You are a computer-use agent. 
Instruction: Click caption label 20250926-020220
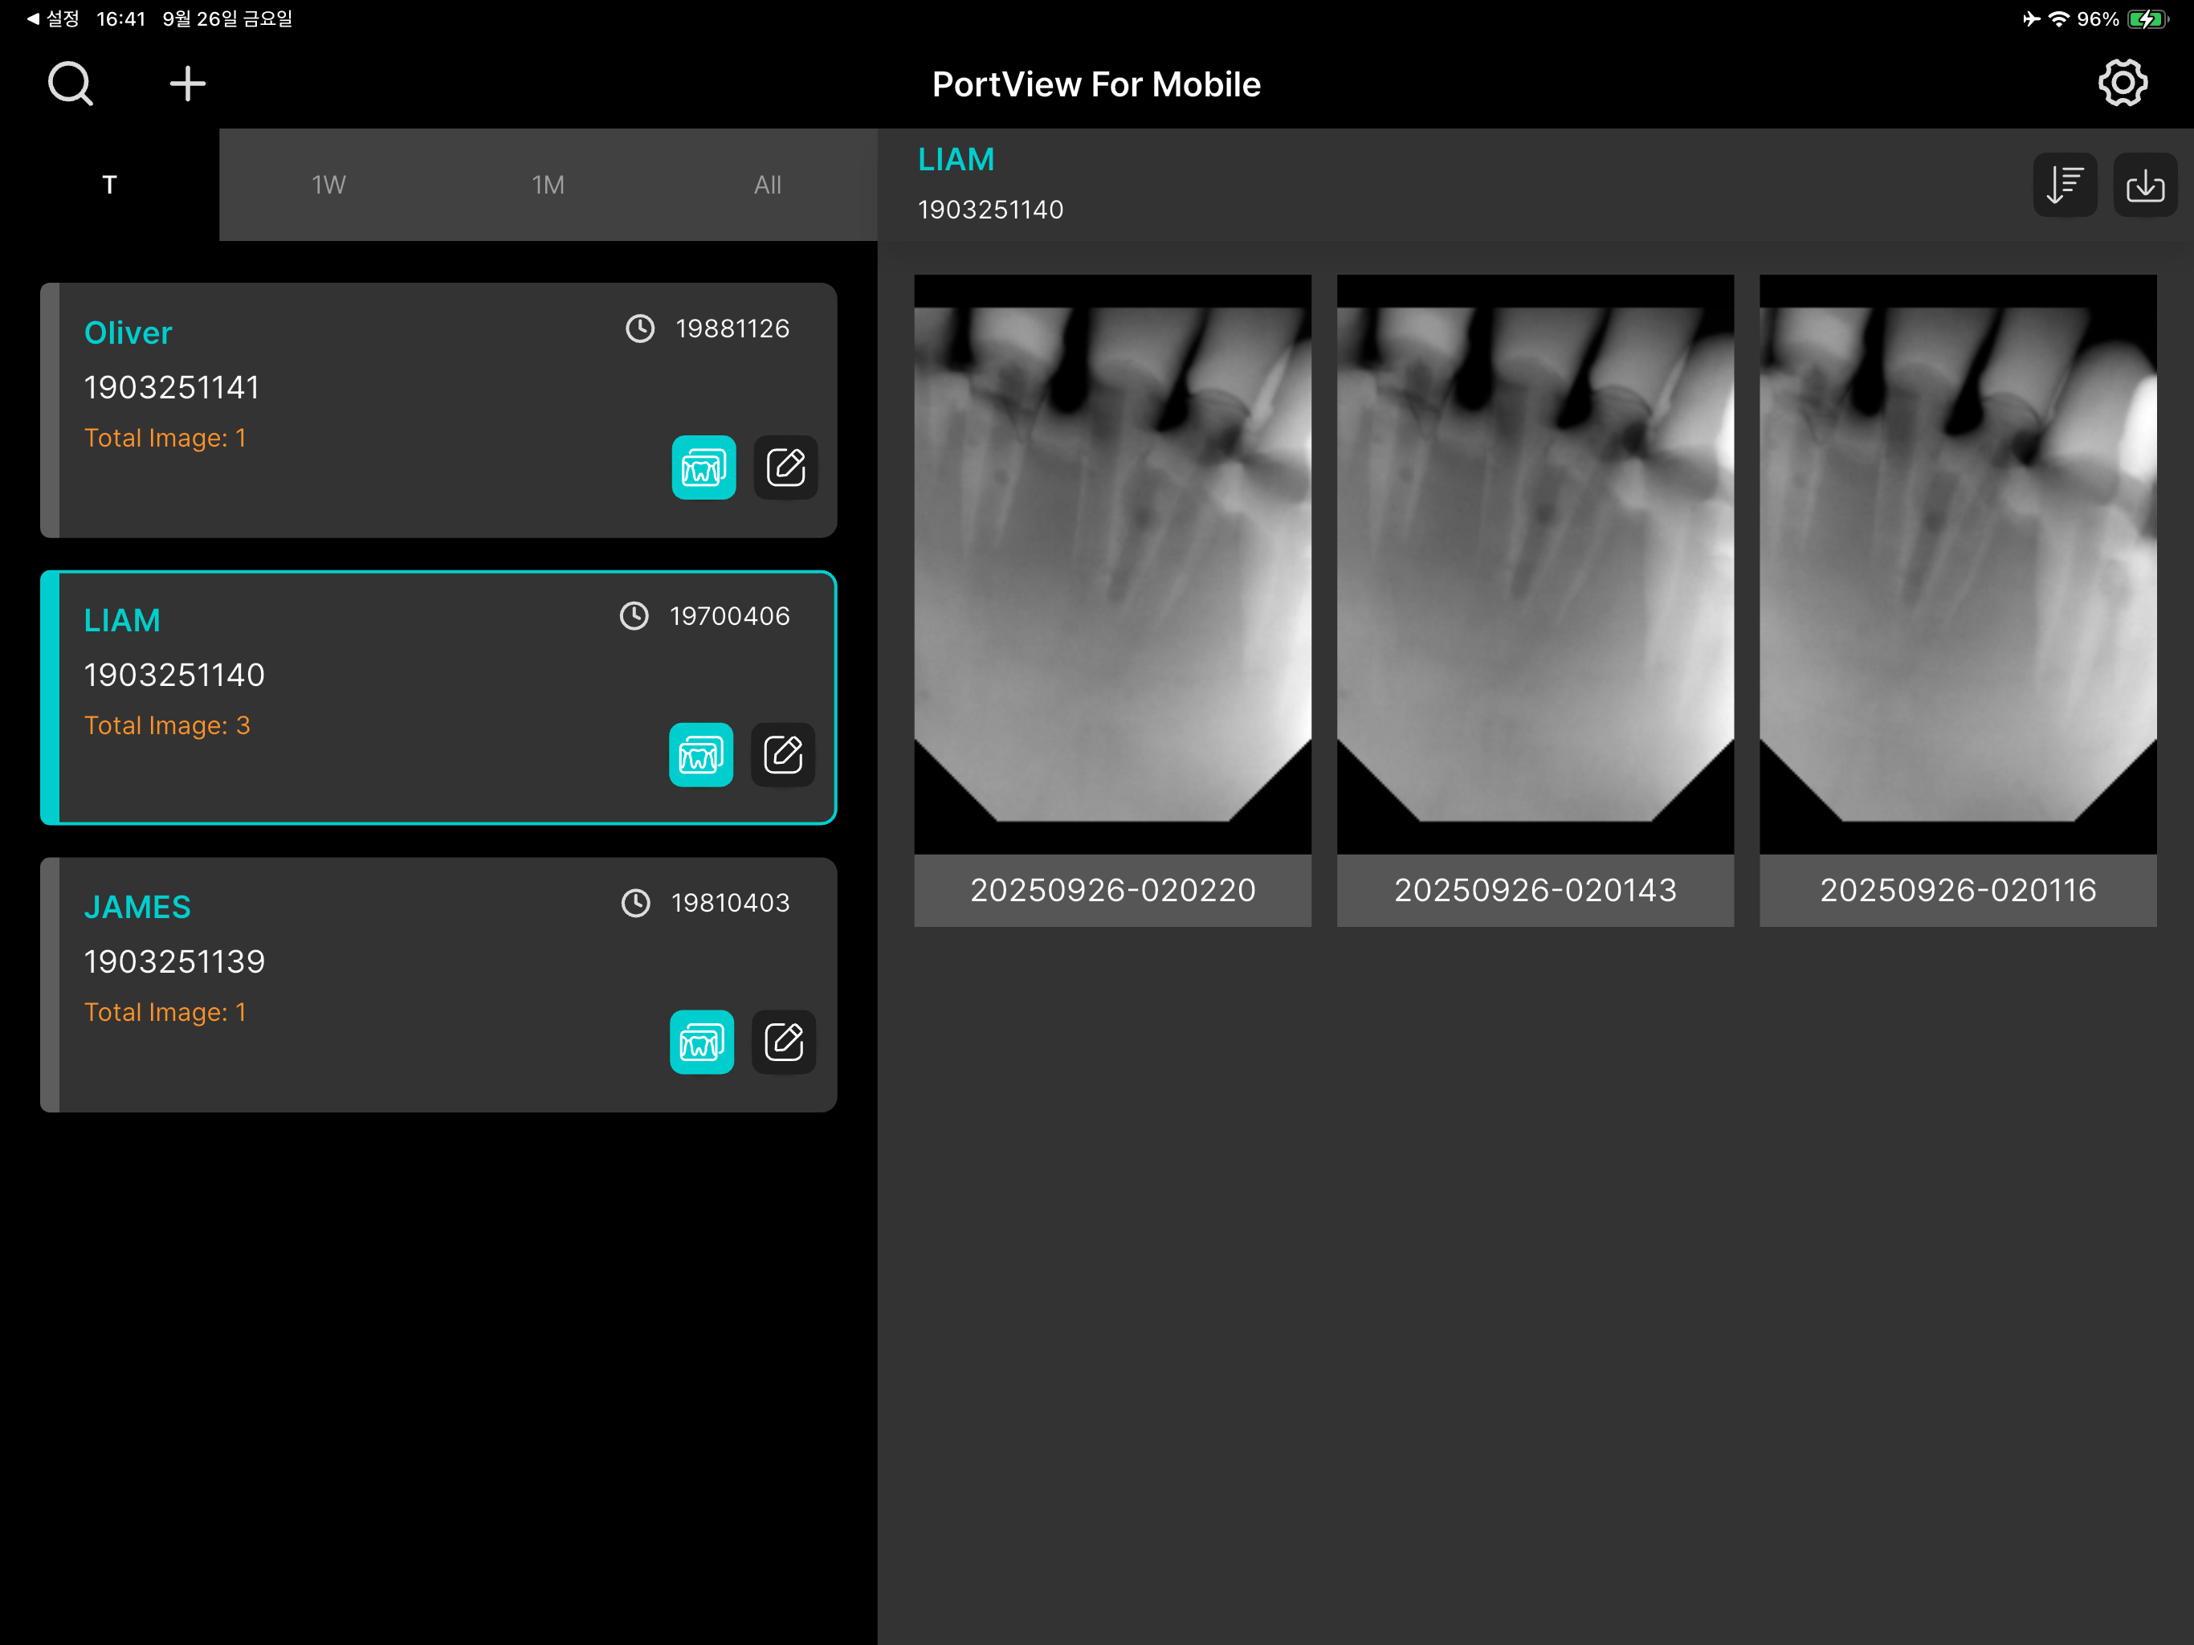[x=1112, y=890]
